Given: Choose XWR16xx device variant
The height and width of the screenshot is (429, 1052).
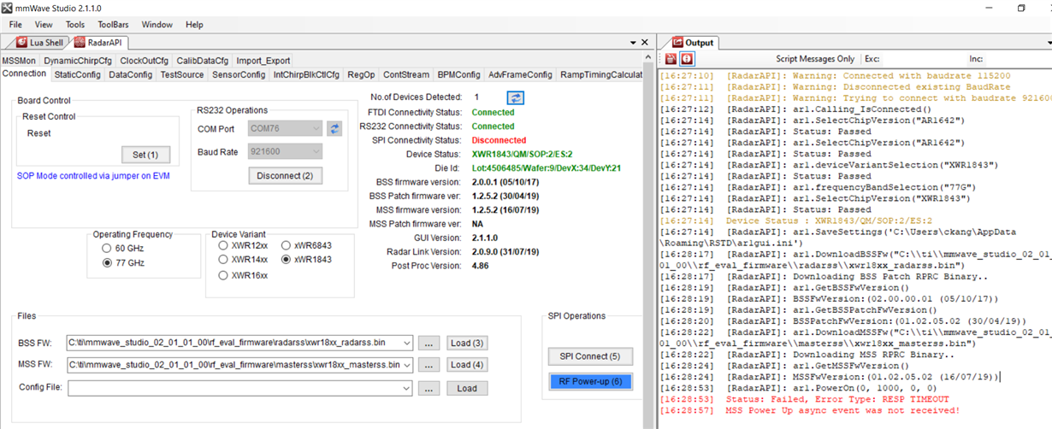Looking at the screenshot, I should (223, 275).
